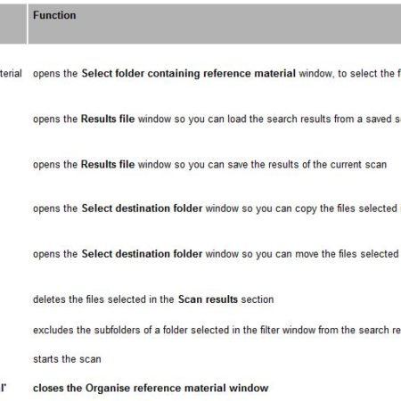Click the bold 'Scan results' text
Image resolution: width=401 pixels, height=401 pixels.
tap(208, 299)
